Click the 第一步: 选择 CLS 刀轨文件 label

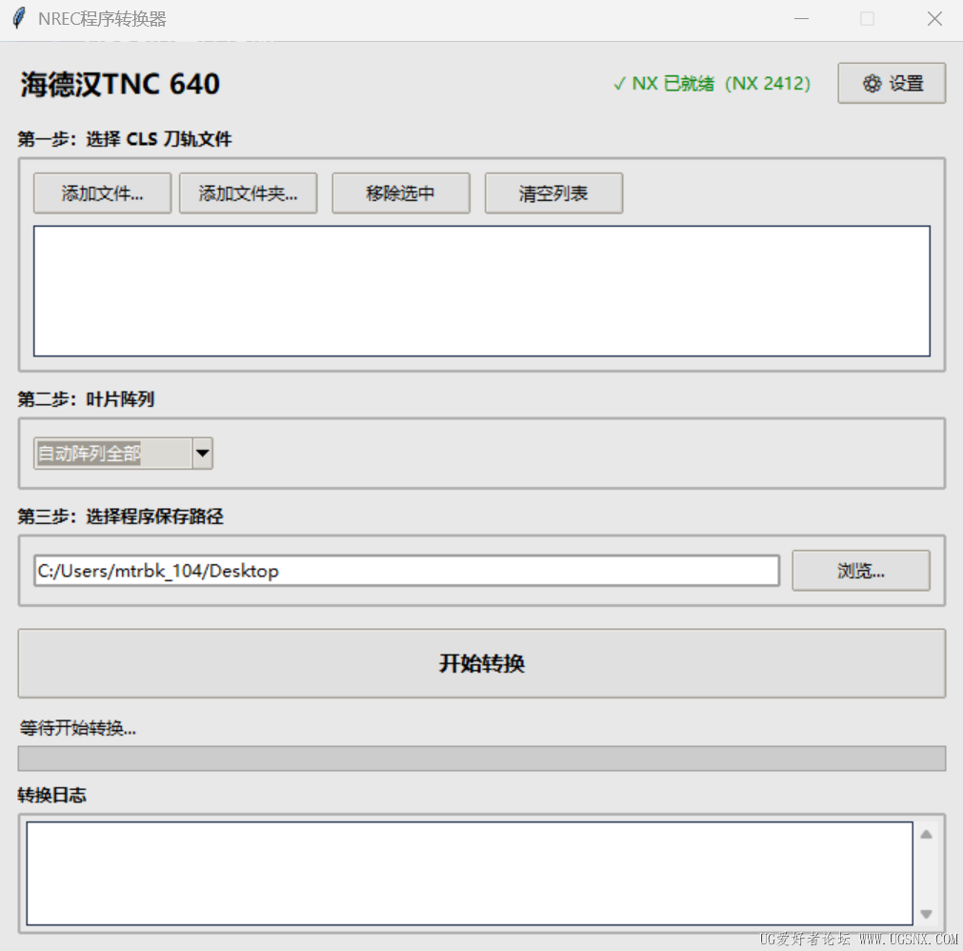(x=125, y=139)
